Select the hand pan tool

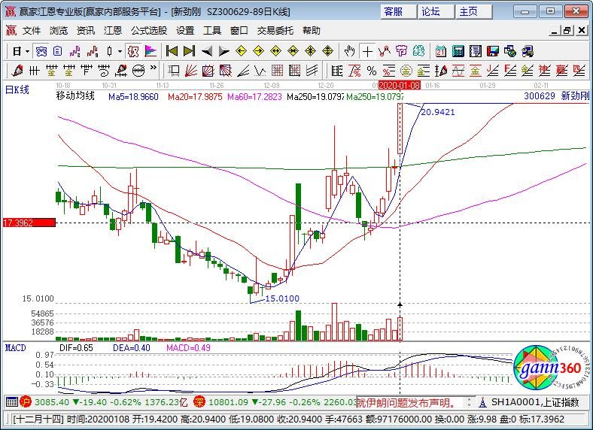coord(349,51)
